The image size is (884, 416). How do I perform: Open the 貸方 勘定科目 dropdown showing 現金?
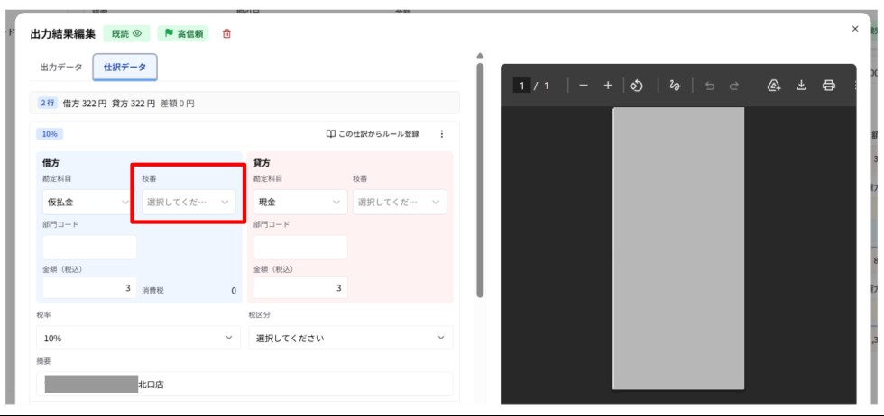(x=299, y=202)
